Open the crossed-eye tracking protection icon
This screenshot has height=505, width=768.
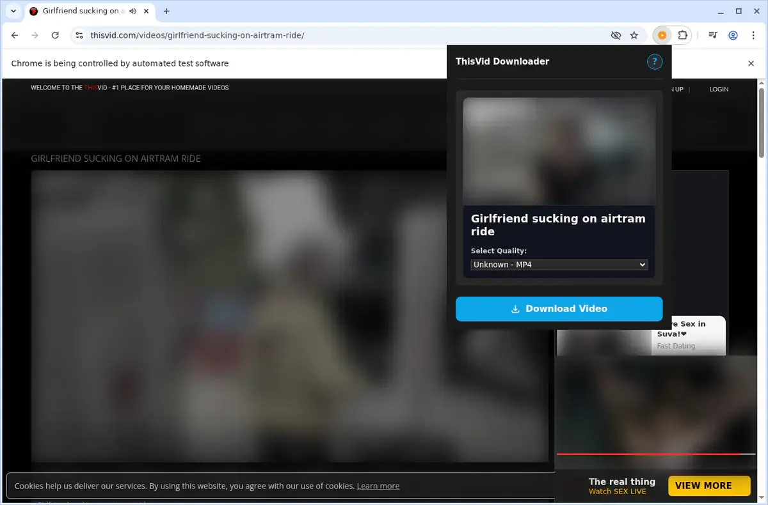(x=616, y=36)
